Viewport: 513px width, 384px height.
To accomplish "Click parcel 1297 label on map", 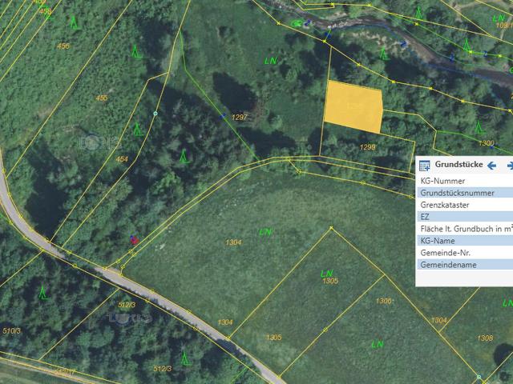I will click(x=240, y=117).
